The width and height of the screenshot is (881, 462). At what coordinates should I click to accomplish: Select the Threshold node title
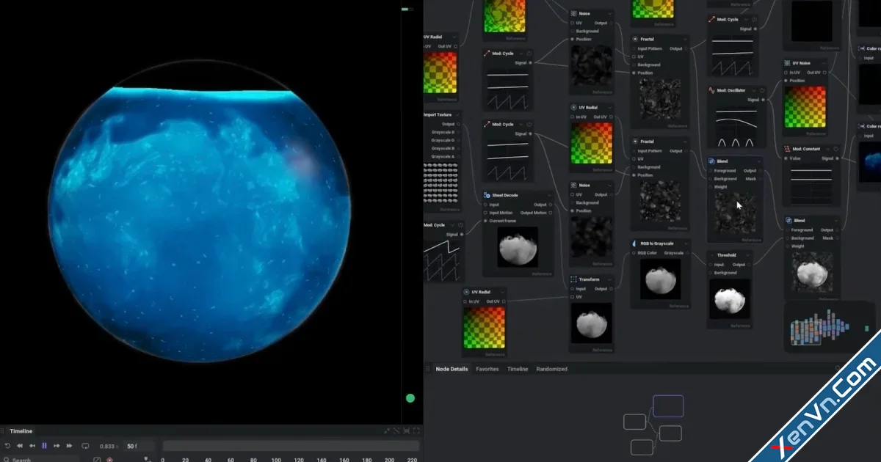727,255
